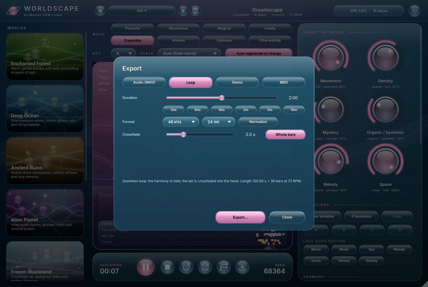
Task: Click the Movement knob
Action: tap(331, 57)
